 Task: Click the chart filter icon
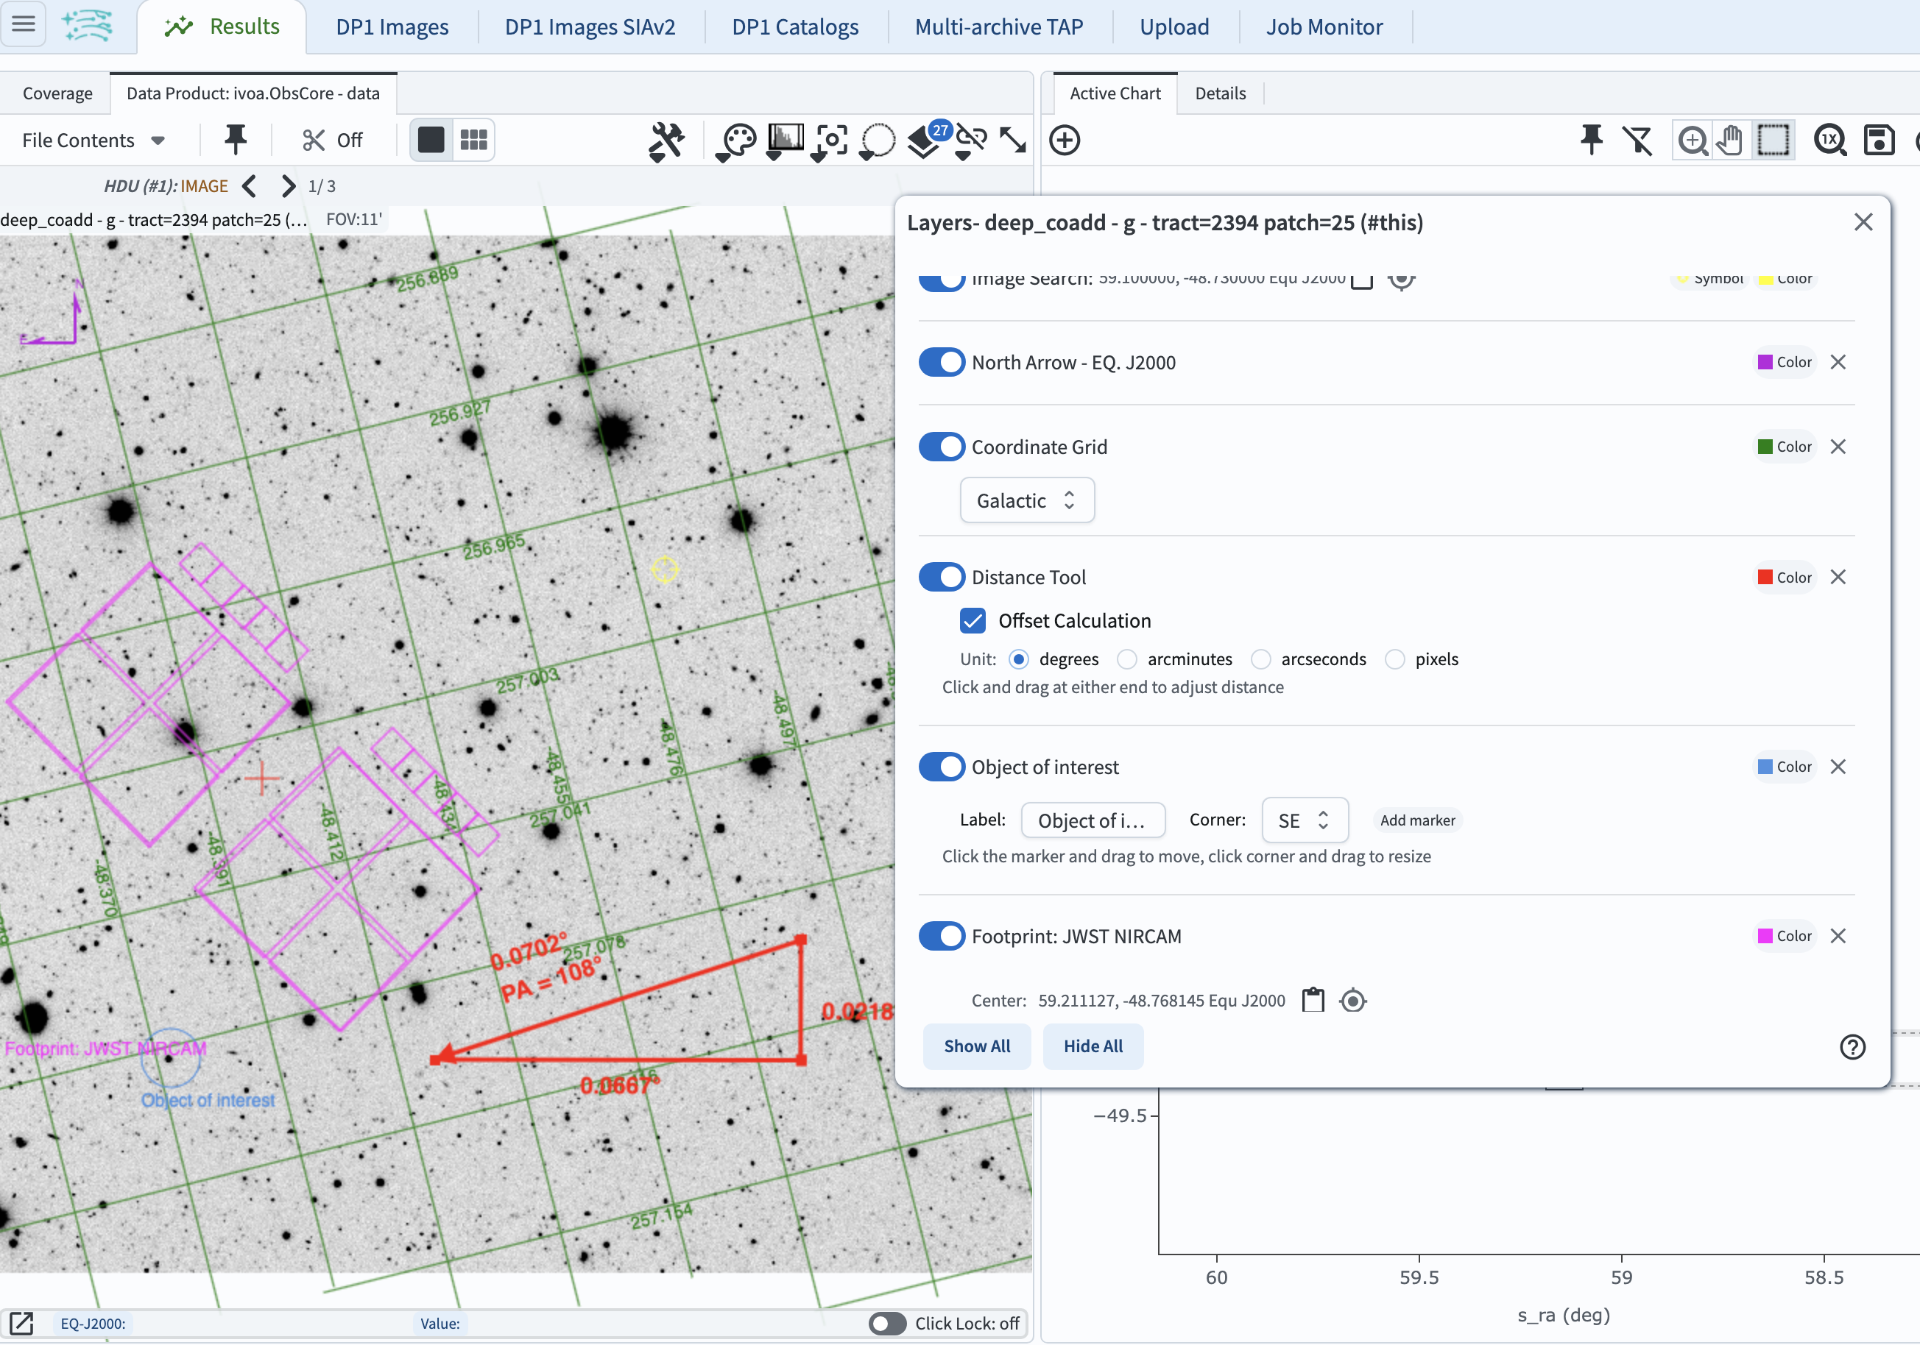click(x=1637, y=141)
